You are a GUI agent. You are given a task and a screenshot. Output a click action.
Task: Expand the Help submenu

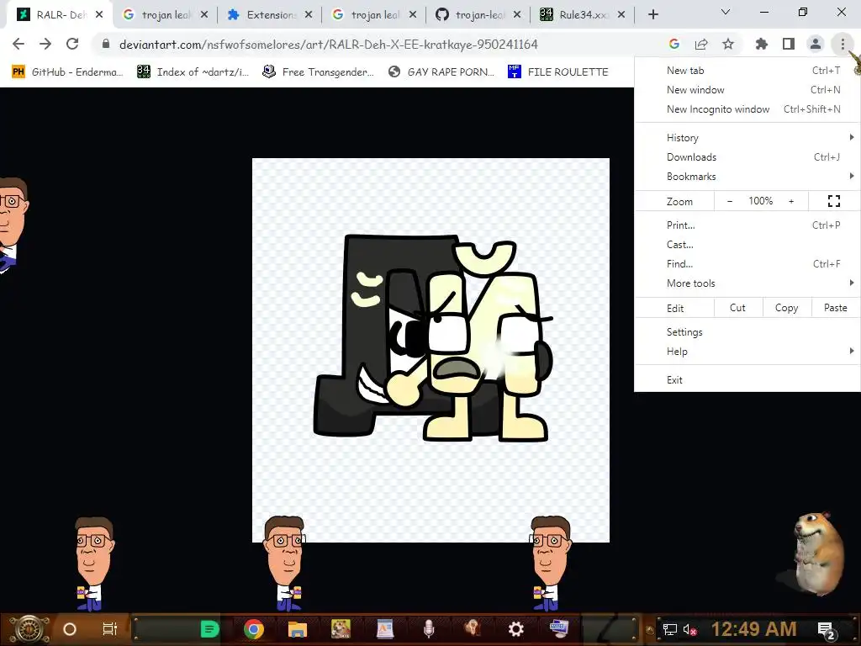pos(747,351)
